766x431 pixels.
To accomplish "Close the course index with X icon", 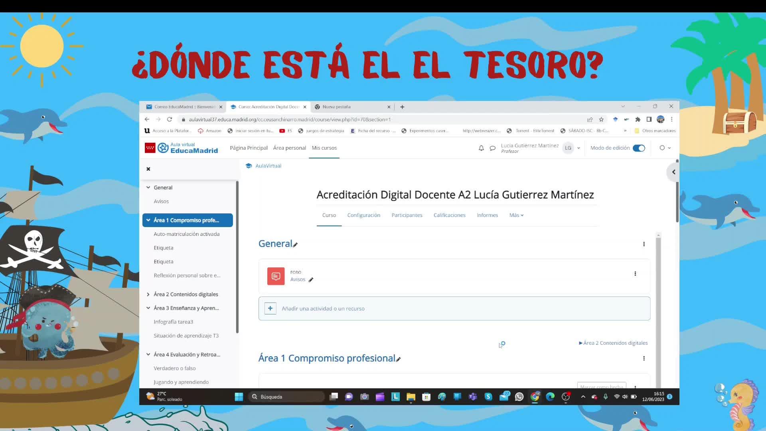I will (x=148, y=169).
